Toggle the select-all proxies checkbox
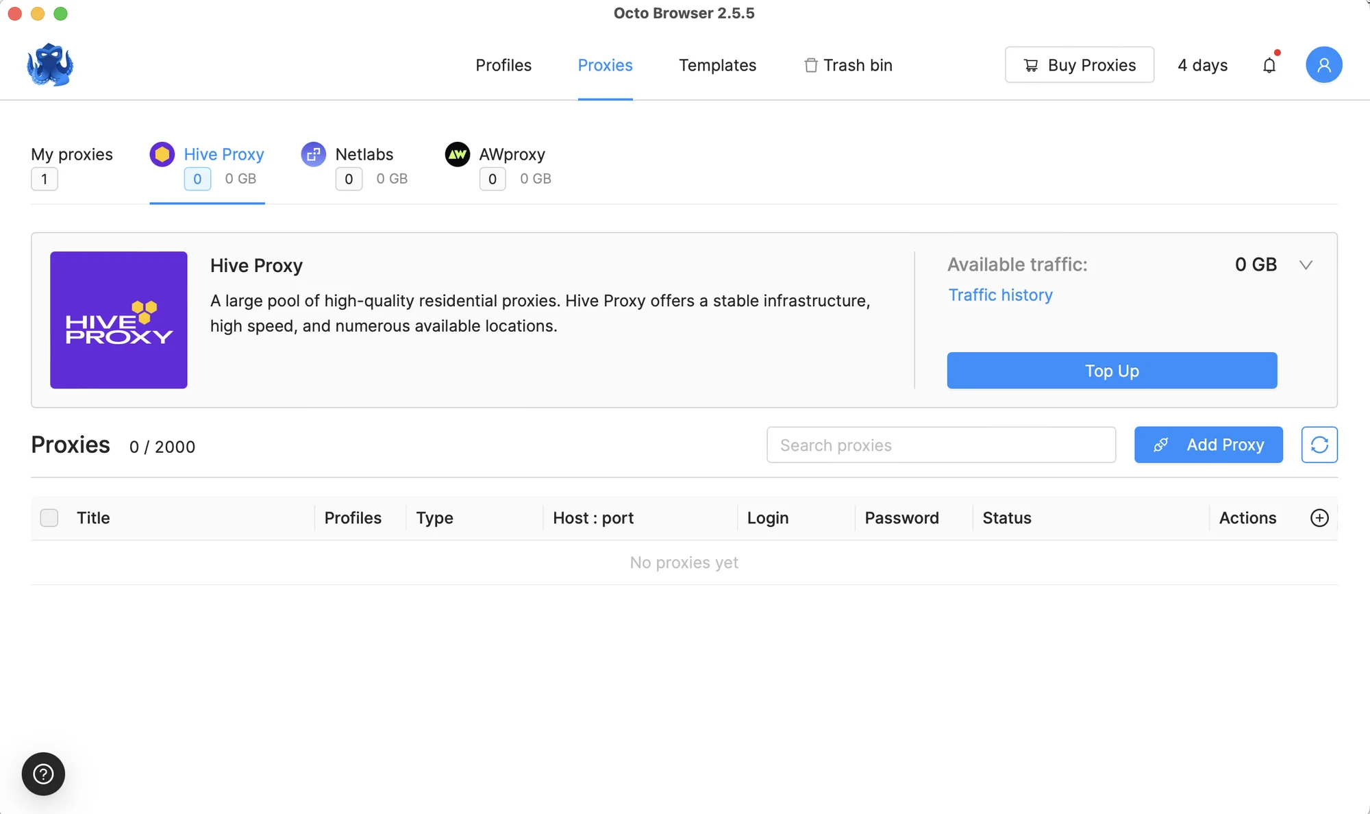1370x814 pixels. click(49, 517)
